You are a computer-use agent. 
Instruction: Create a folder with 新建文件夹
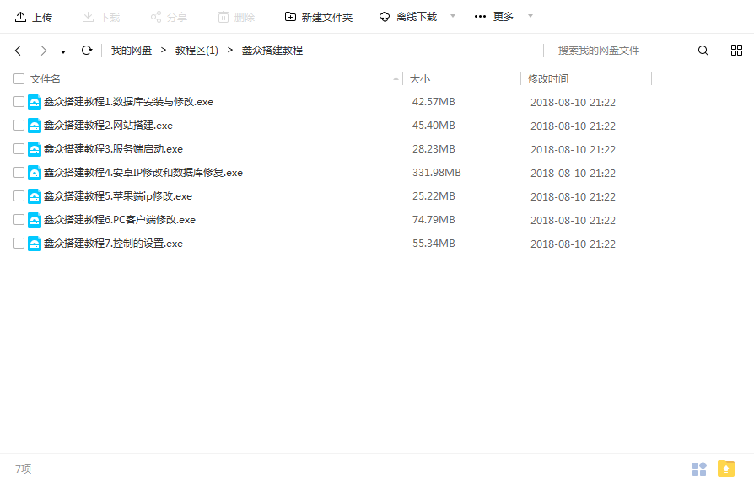318,18
